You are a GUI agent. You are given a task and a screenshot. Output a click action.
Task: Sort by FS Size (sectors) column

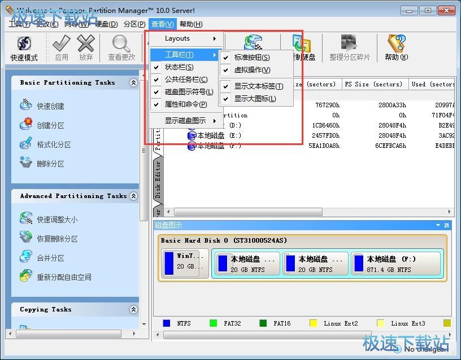pyautogui.click(x=376, y=84)
